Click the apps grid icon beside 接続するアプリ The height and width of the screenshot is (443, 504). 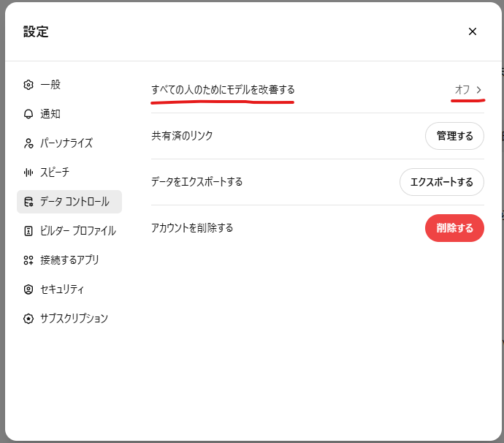click(x=28, y=260)
